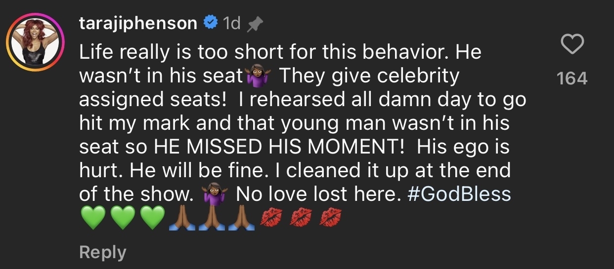Click the second shrugging emoji before 'No love'
Image resolution: width=614 pixels, height=269 pixels.
[x=214, y=194]
